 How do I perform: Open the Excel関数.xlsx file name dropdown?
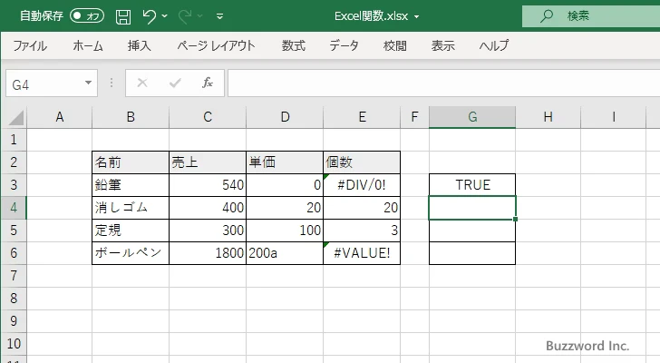(x=417, y=17)
